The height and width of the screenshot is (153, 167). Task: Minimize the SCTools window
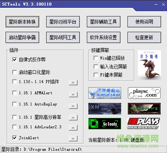click(156, 4)
